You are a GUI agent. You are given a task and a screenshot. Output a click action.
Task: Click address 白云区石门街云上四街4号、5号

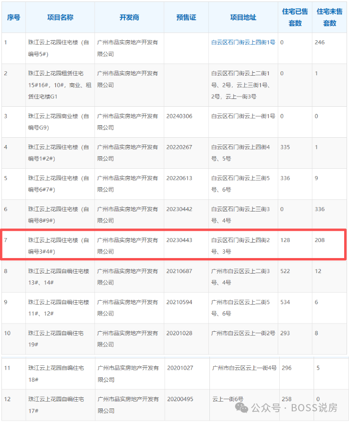(240, 153)
